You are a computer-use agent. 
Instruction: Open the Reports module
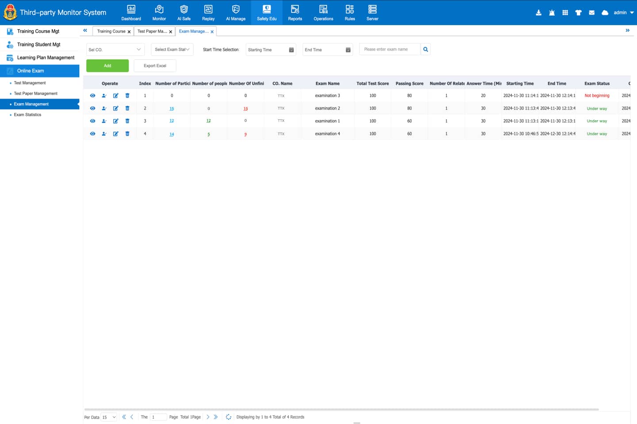(x=295, y=12)
